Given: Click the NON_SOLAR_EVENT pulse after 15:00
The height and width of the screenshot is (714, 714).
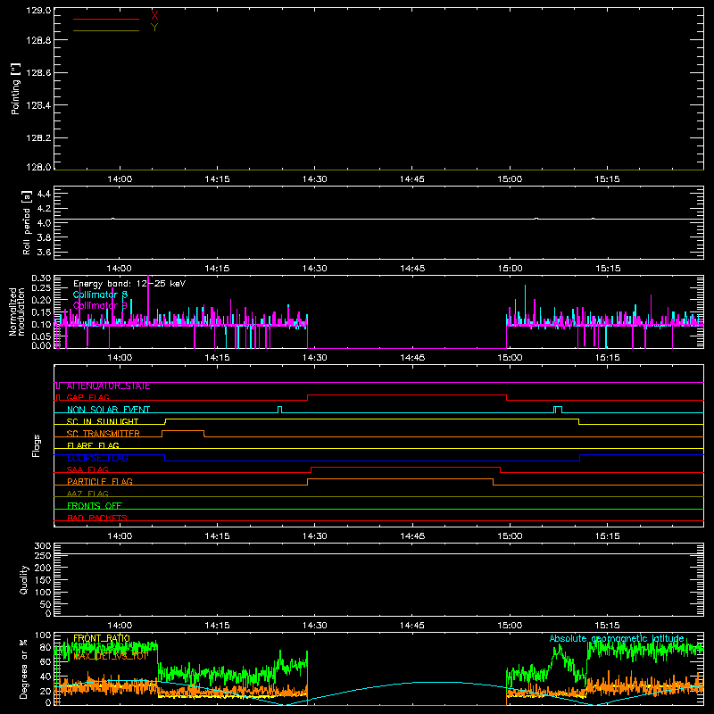Looking at the screenshot, I should [x=558, y=409].
